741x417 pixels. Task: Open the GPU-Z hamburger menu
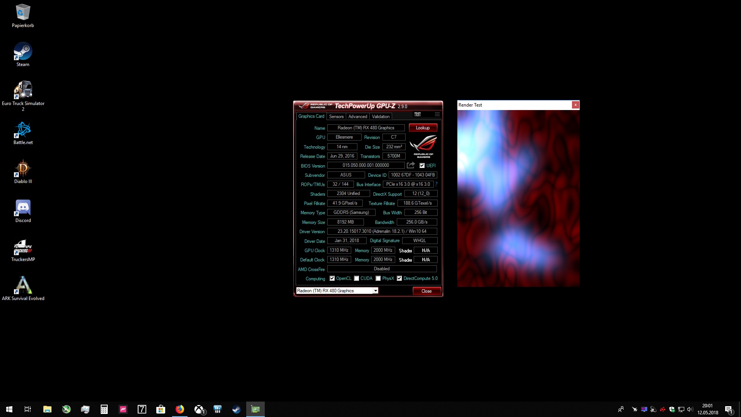[x=437, y=114]
